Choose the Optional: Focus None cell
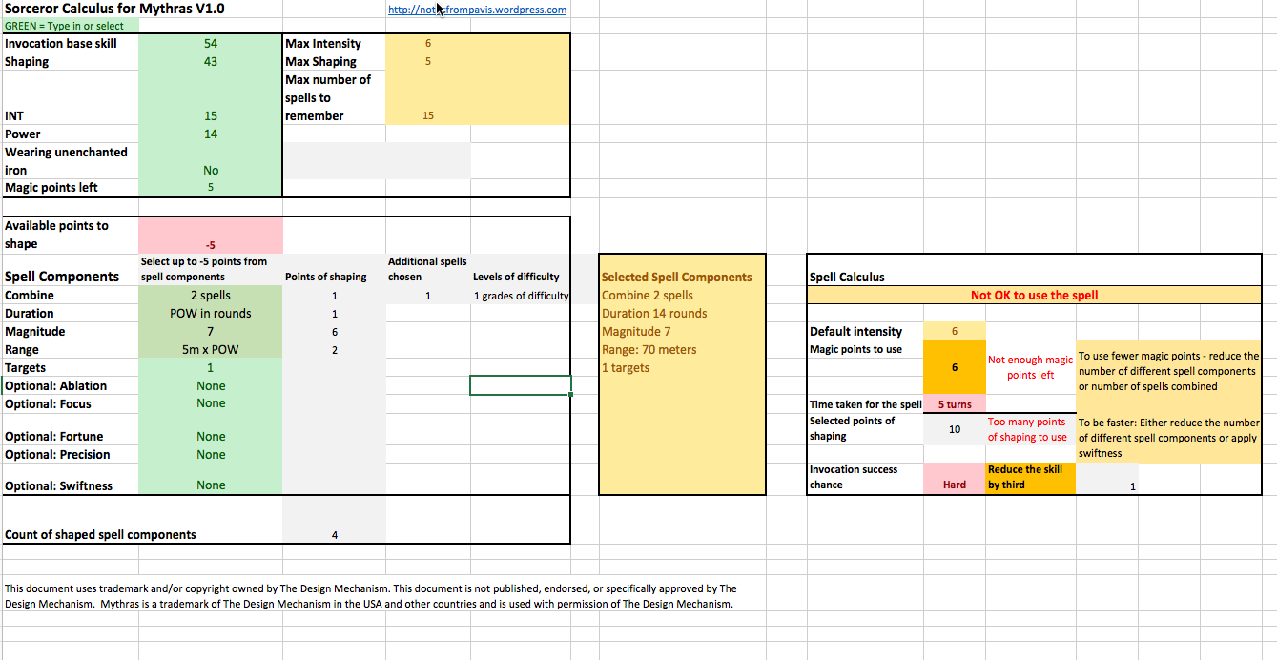This screenshot has width=1277, height=660. 211,403
